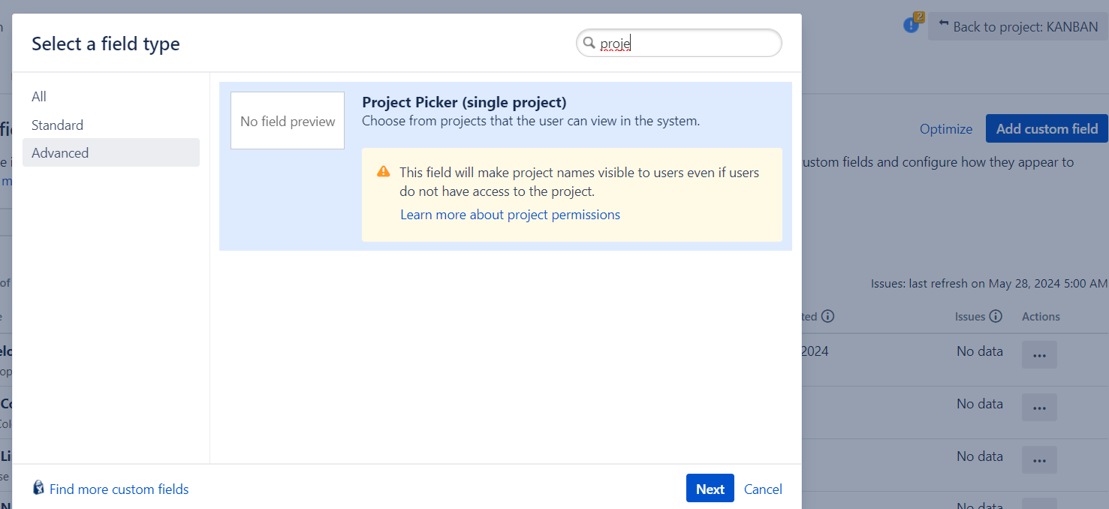The image size is (1109, 509).
Task: Click the magnifier icon in the search box
Action: coord(589,44)
